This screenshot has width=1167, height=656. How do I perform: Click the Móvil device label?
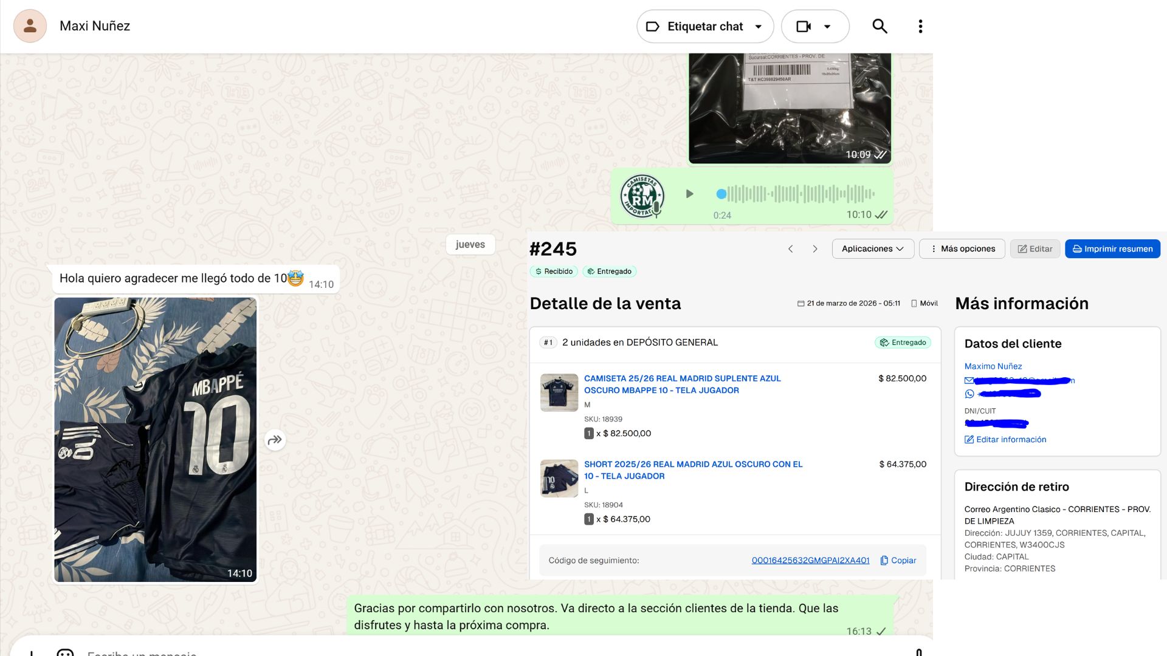click(x=924, y=304)
